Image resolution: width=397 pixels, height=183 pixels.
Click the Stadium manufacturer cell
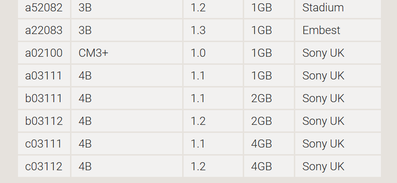click(338, 8)
